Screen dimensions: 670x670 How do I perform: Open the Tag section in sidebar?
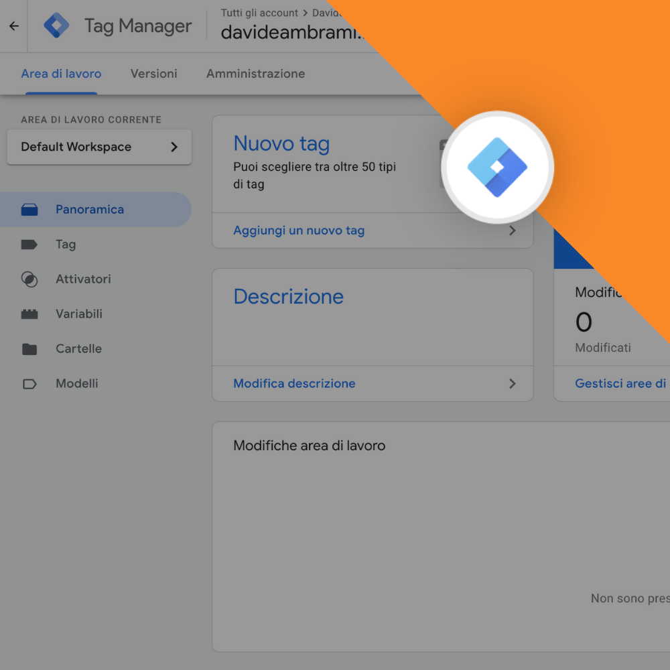(x=66, y=245)
